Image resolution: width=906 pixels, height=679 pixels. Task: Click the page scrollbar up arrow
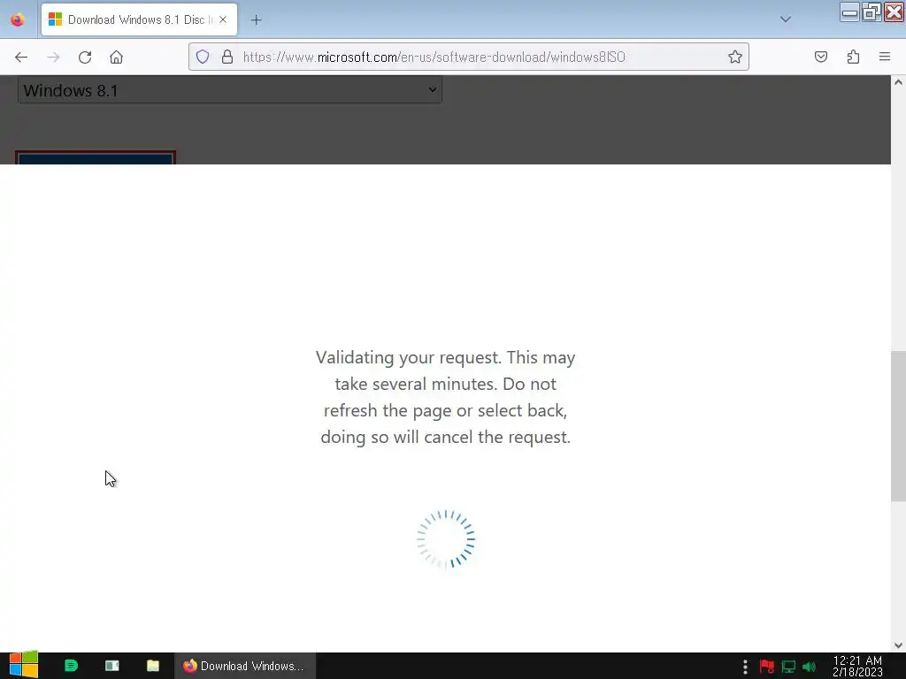(x=898, y=82)
